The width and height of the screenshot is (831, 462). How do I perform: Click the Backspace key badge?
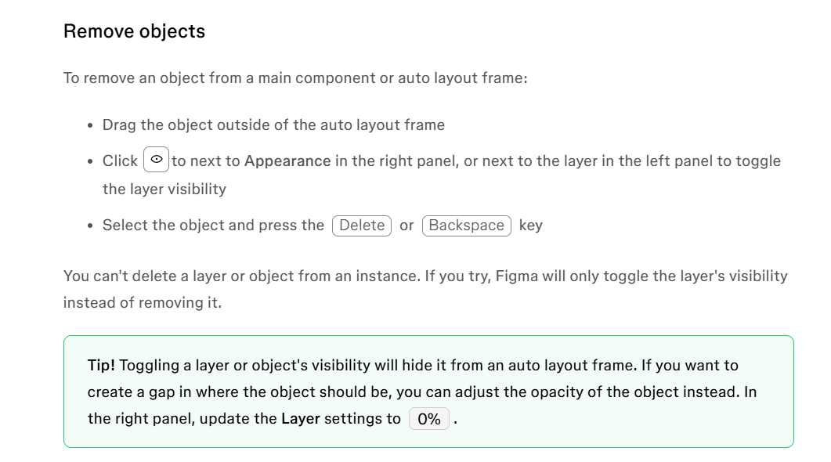(466, 226)
